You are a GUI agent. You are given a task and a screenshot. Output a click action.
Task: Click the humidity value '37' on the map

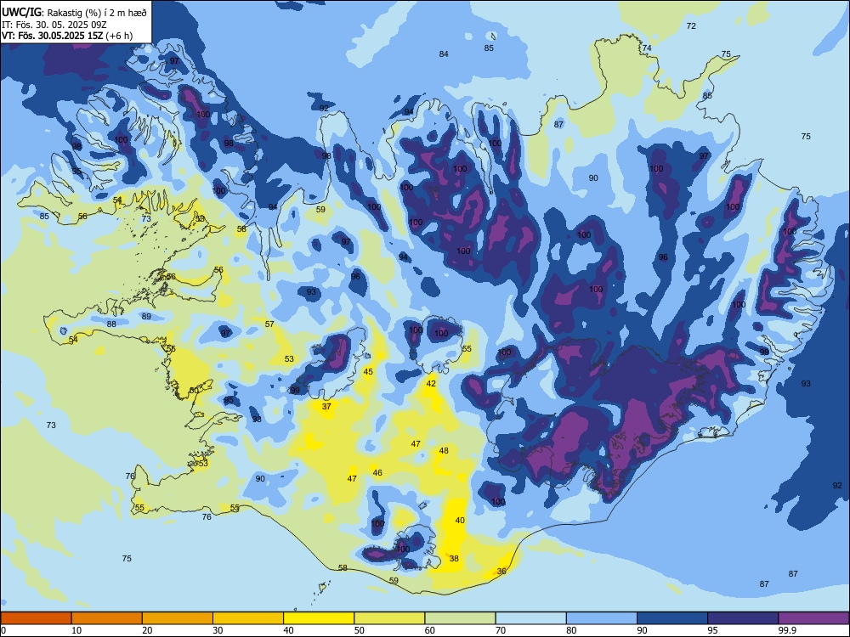[326, 406]
